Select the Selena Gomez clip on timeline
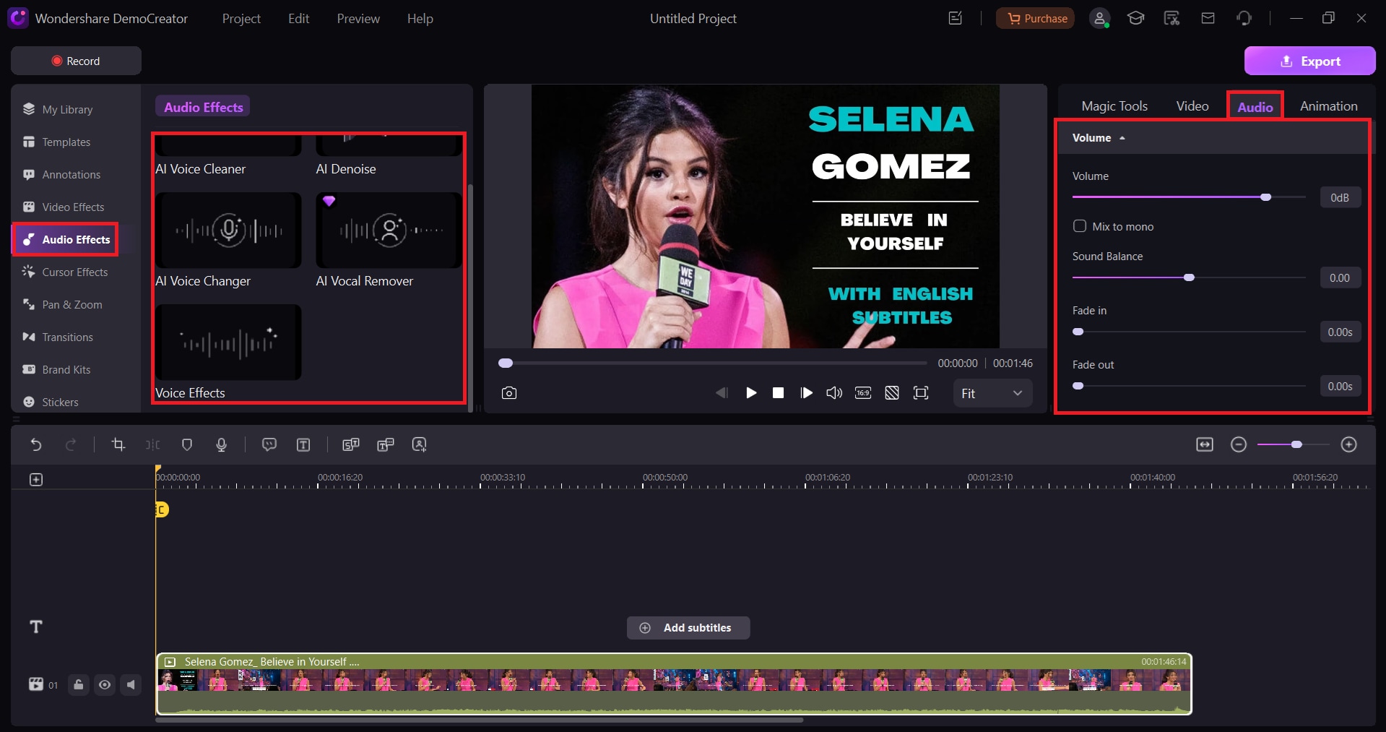This screenshot has height=732, width=1386. [674, 684]
